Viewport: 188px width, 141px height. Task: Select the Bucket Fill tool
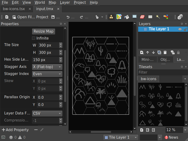[x=127, y=17]
